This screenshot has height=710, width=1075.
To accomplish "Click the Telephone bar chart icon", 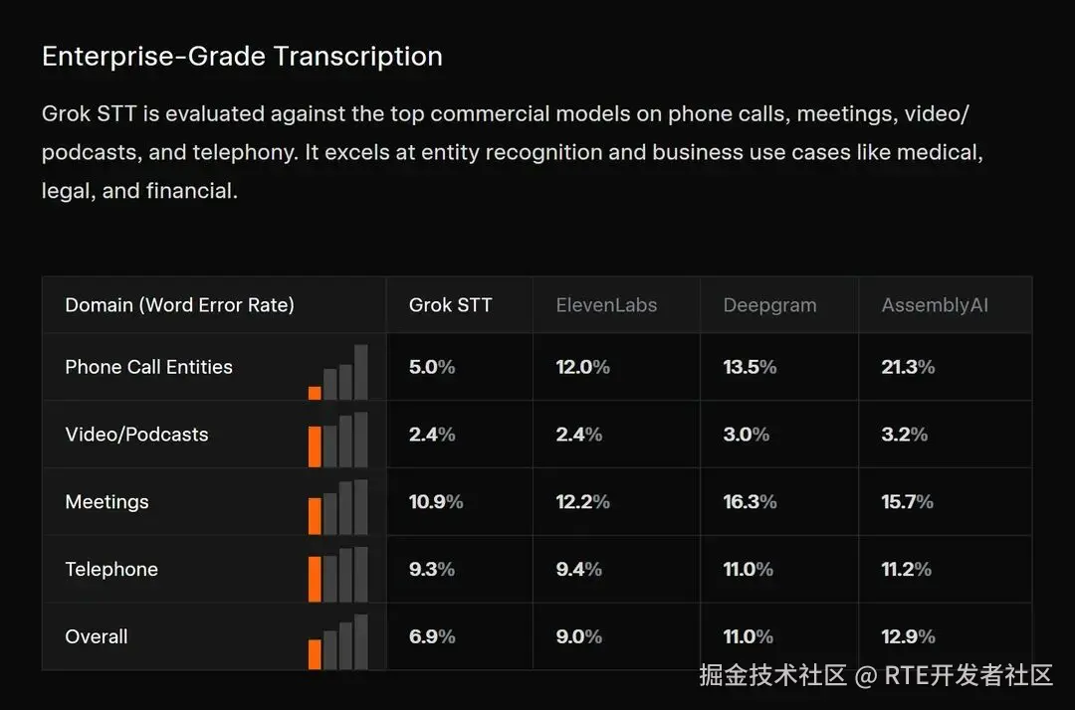I will pos(338,575).
